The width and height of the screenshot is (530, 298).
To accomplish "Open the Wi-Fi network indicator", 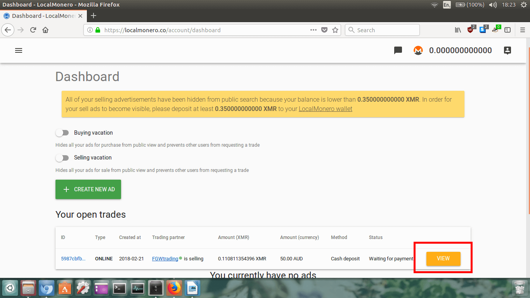I will tap(435, 5).
